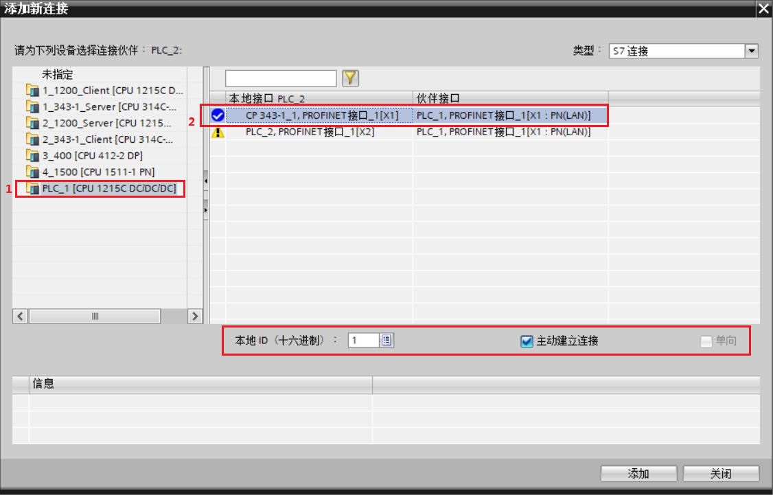Viewport: 773px width, 495px height.
Task: Click the 本地接口 PLC_2 column header
Action: pos(319,99)
